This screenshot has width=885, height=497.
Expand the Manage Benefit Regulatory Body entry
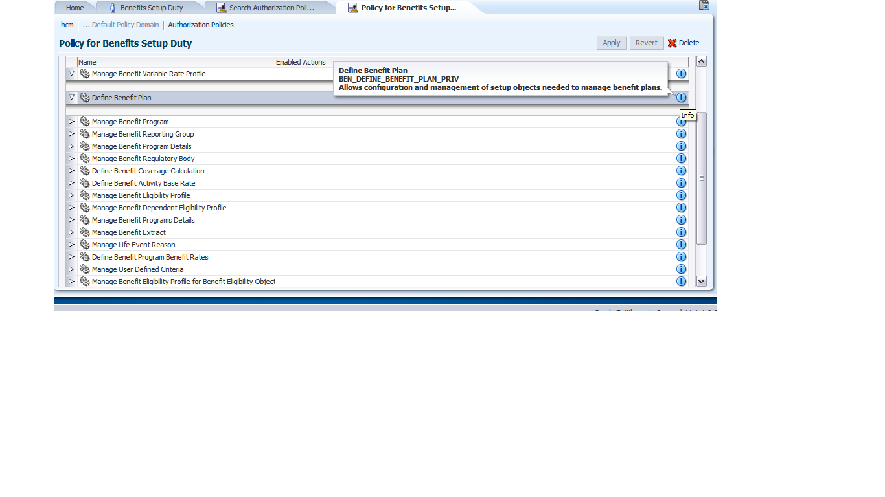71,159
